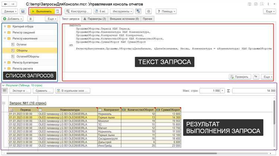Open result В отдельном окне

point(73,90)
